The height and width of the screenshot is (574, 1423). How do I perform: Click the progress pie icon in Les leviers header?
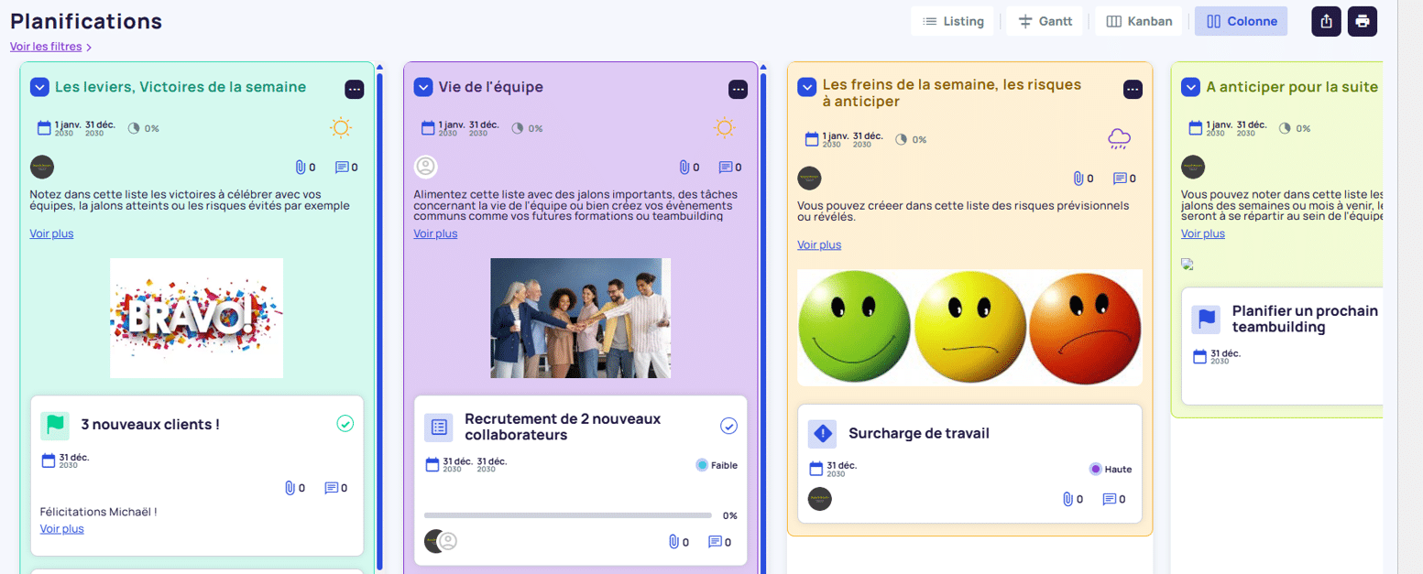(x=134, y=128)
